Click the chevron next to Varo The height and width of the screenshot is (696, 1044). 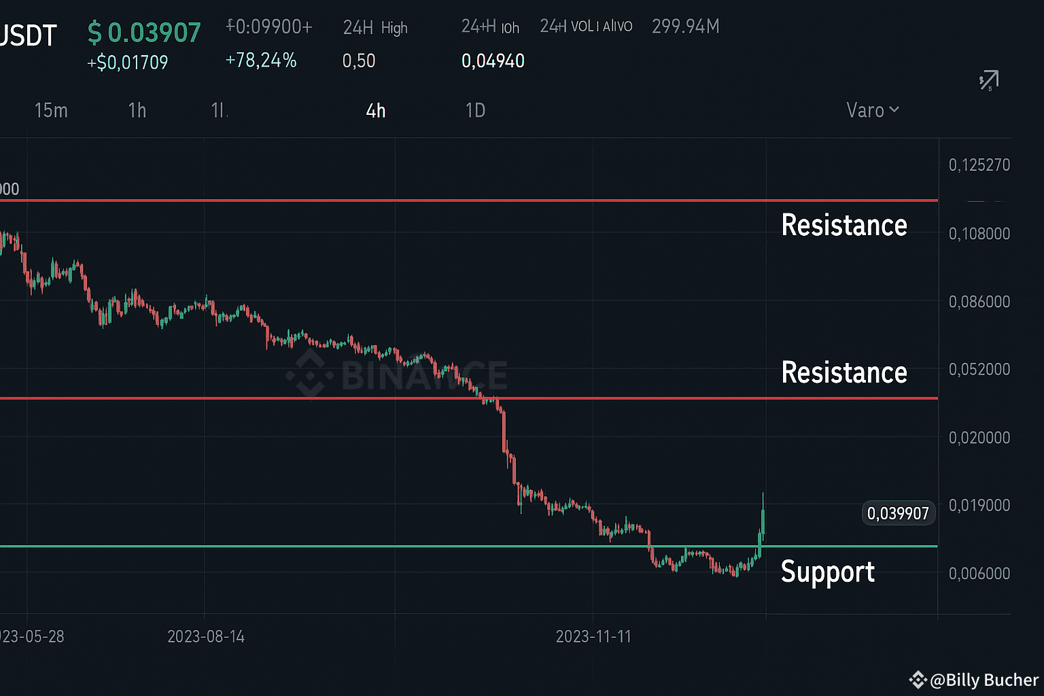click(x=894, y=109)
